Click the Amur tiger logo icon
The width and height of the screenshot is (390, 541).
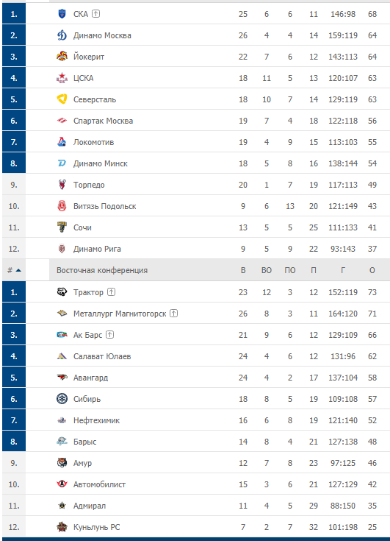pyautogui.click(x=62, y=463)
